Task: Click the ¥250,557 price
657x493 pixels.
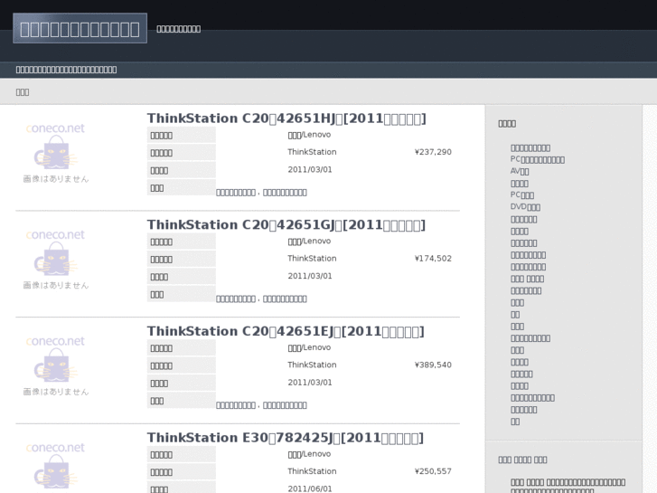Action: [x=433, y=471]
